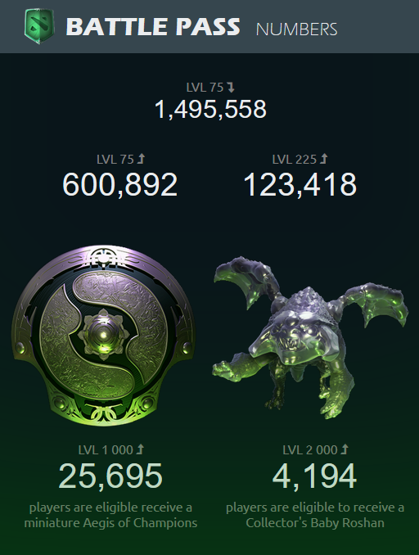Click the down arrow beside LVL 75
This screenshot has width=419, height=555.
pyautogui.click(x=231, y=87)
